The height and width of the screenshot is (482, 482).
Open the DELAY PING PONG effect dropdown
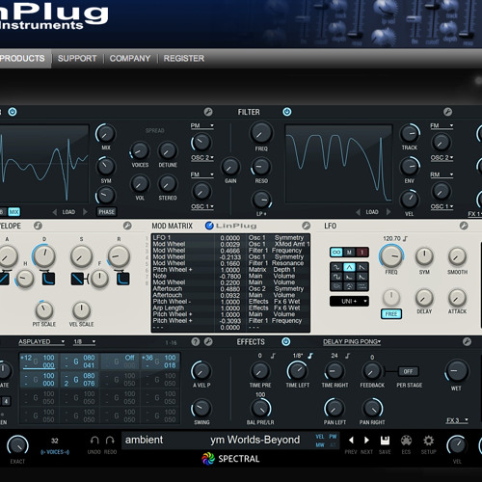(x=352, y=342)
